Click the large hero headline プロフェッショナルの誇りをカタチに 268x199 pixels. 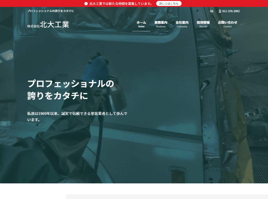point(71,90)
